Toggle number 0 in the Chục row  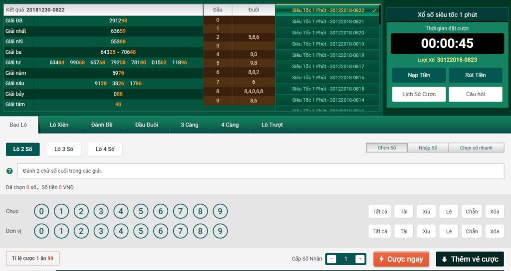pos(41,211)
